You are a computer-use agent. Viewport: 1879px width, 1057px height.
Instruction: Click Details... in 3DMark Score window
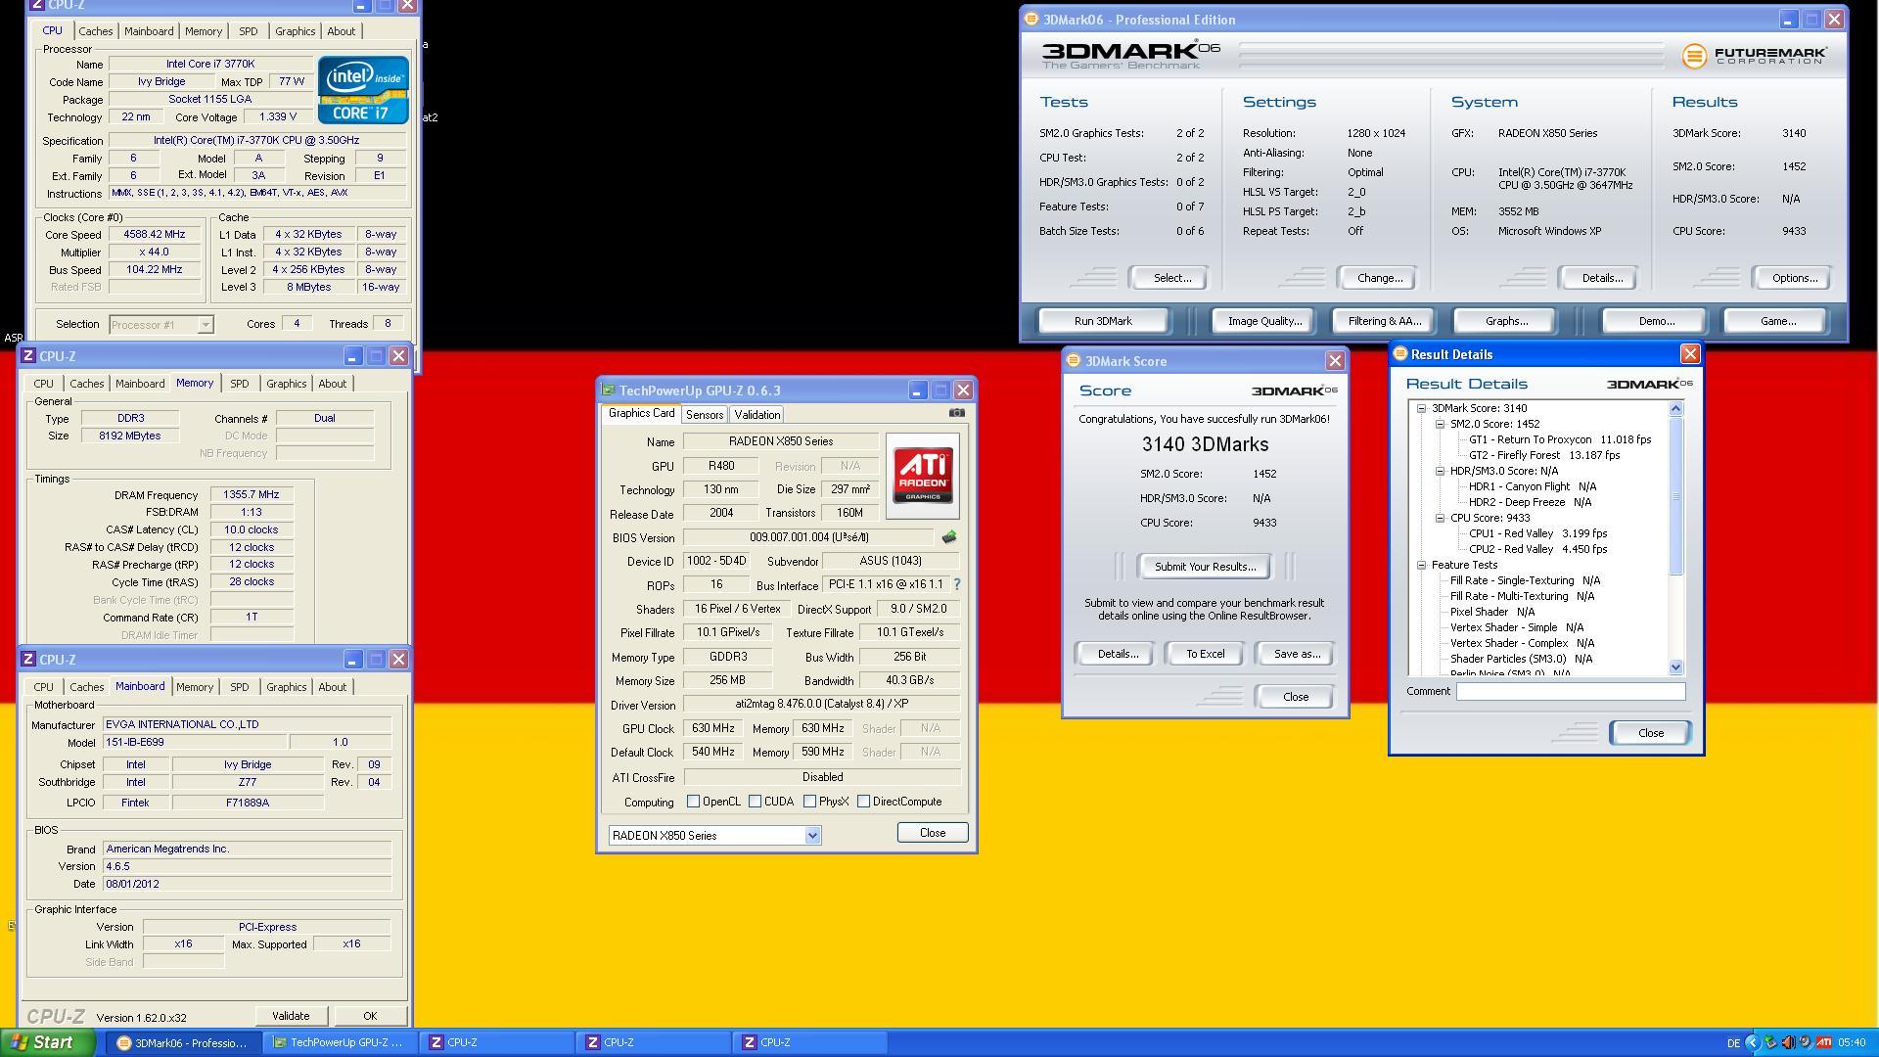[1117, 654]
